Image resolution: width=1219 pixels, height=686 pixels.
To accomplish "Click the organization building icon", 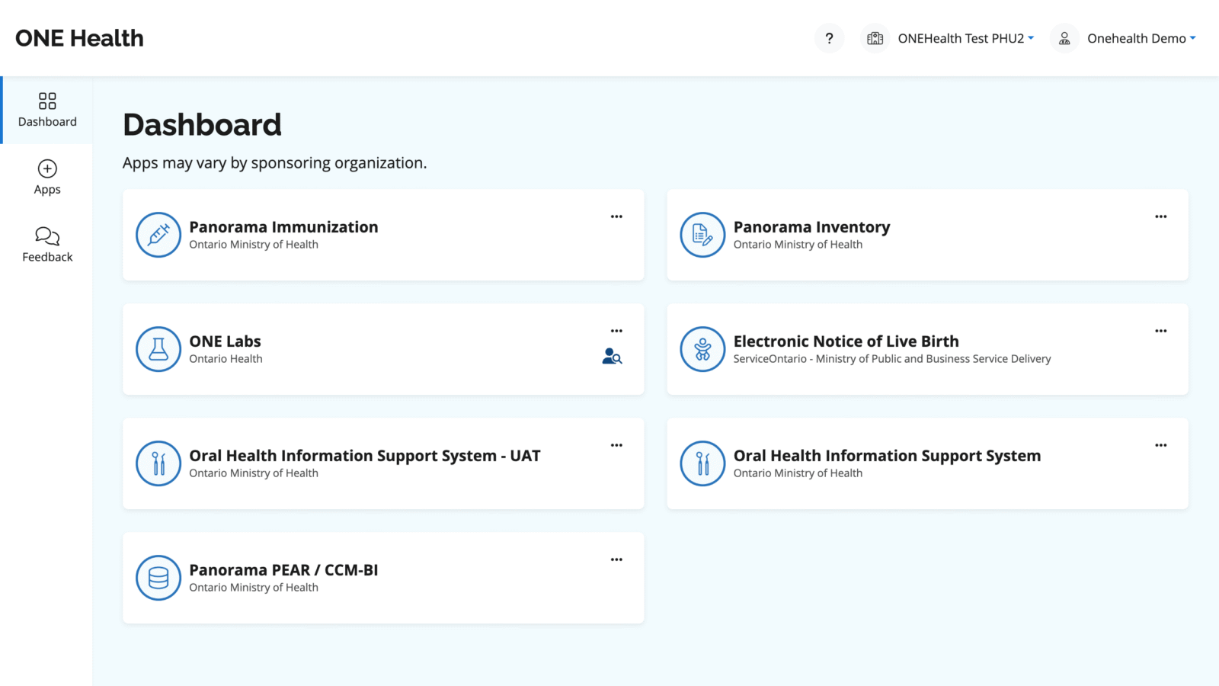I will pos(875,38).
